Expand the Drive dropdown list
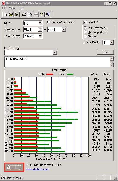Viewport: 118px width, 181px height. (40, 23)
